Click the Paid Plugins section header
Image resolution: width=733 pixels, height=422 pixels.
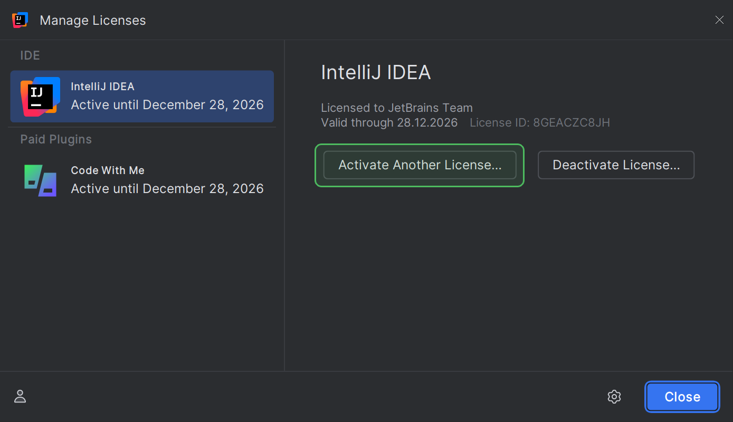click(x=55, y=139)
